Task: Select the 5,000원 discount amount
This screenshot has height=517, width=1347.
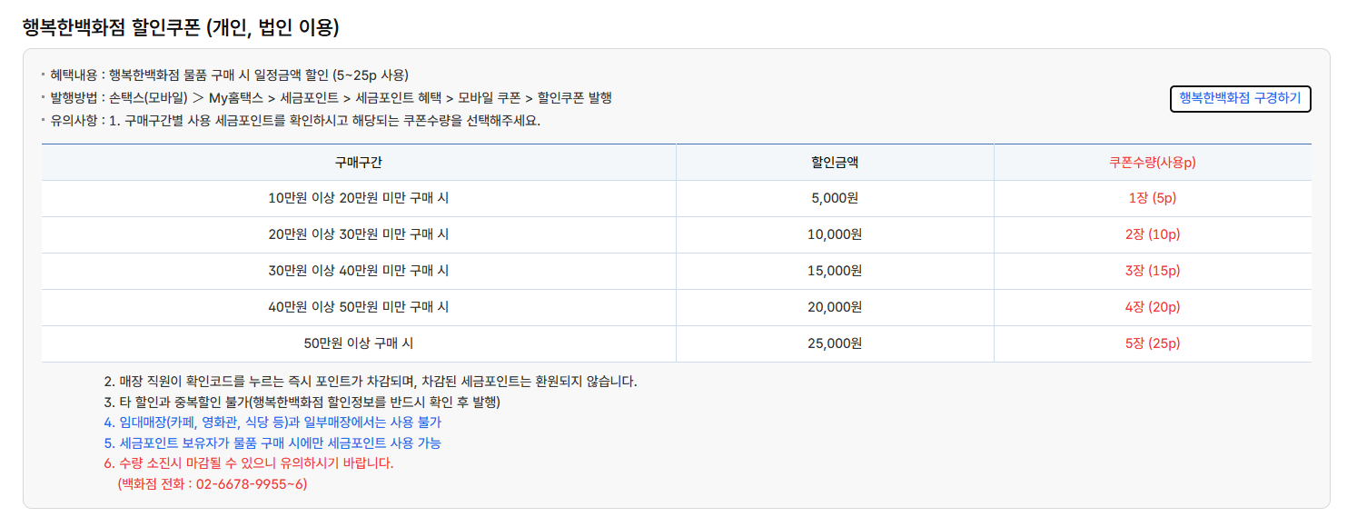Action: click(835, 198)
